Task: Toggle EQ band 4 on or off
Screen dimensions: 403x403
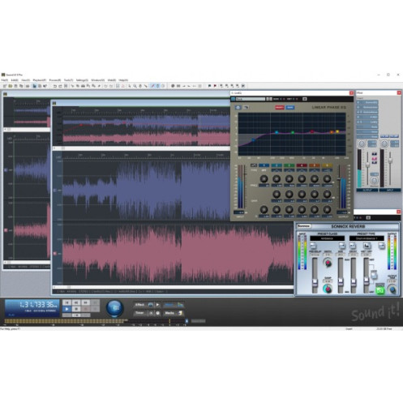Action: point(302,165)
